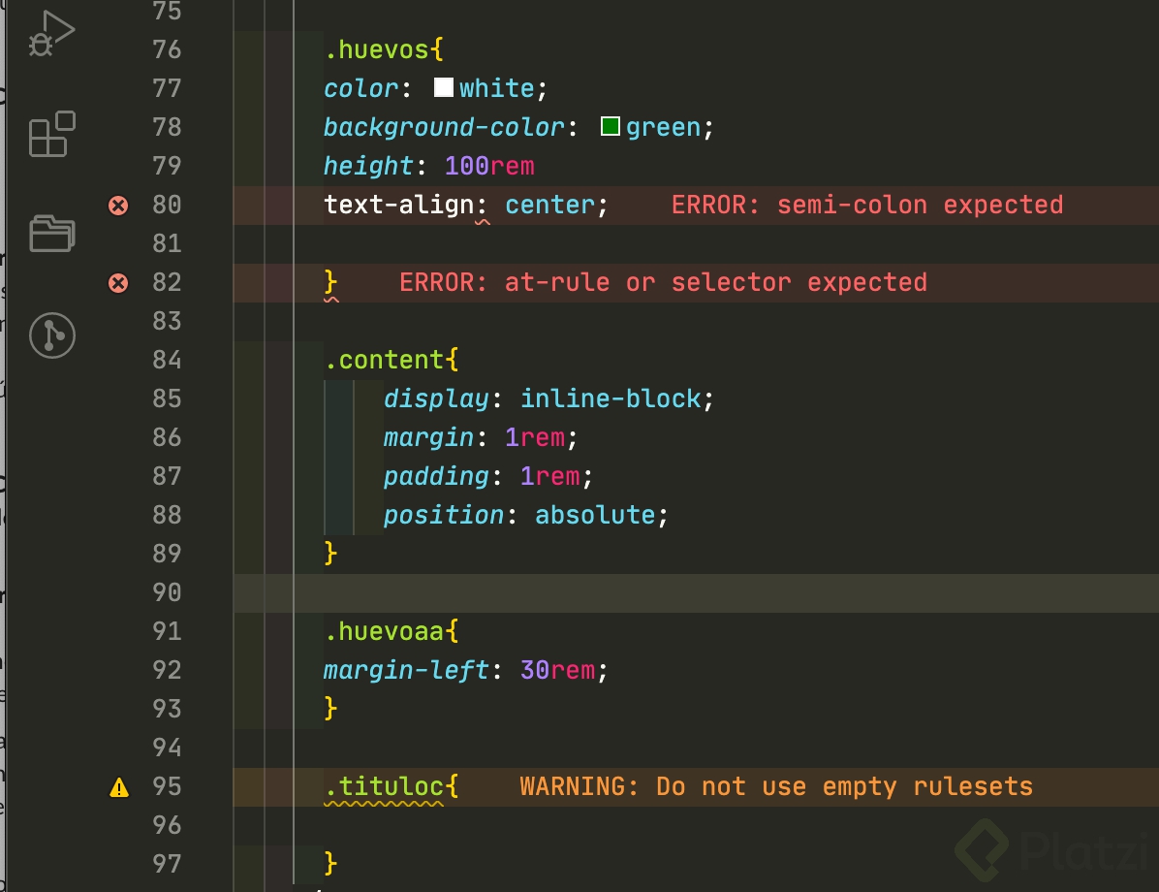Click the .huevos selector
This screenshot has height=892, width=1159.
[376, 49]
